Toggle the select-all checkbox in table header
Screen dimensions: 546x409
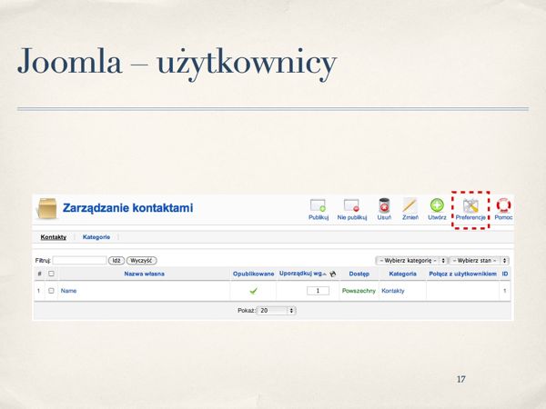click(x=51, y=274)
